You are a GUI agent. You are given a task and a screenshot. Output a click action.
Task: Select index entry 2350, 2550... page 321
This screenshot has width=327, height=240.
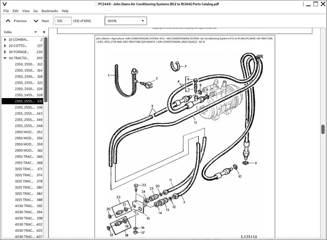click(x=22, y=83)
